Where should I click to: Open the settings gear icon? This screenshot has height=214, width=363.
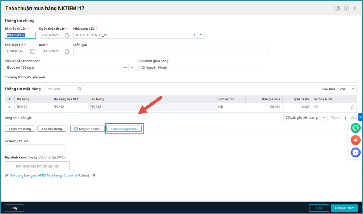(x=338, y=9)
